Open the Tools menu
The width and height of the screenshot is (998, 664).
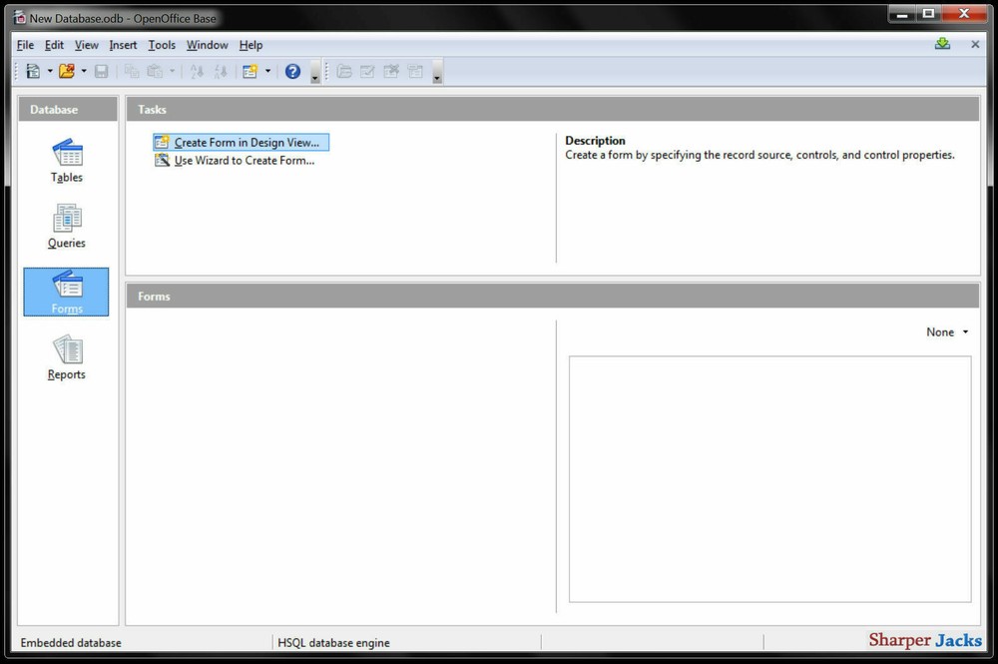tap(162, 45)
